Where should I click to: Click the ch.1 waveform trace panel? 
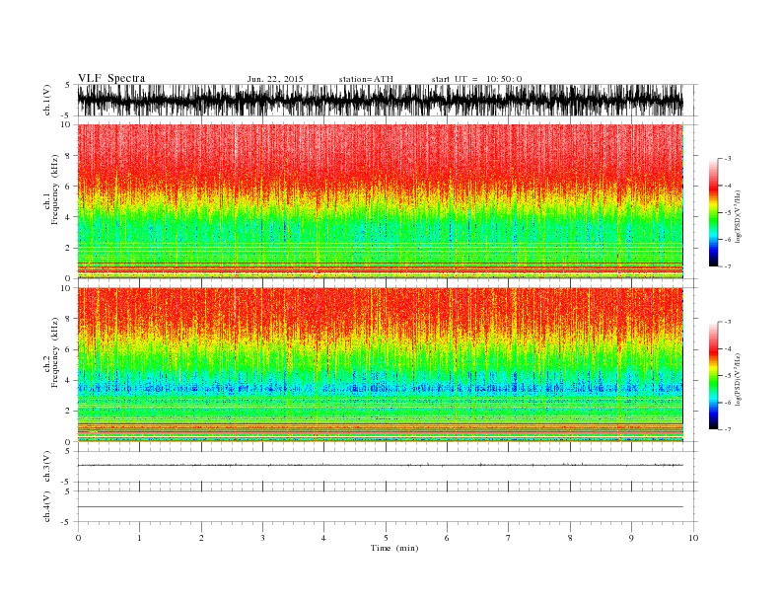381,100
